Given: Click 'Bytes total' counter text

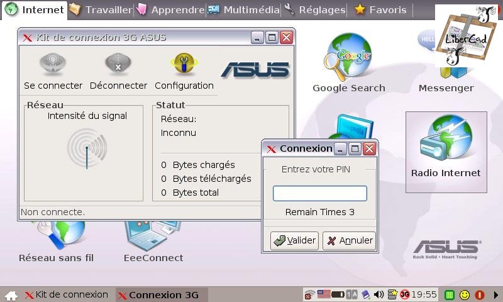Looking at the screenshot, I should point(196,193).
